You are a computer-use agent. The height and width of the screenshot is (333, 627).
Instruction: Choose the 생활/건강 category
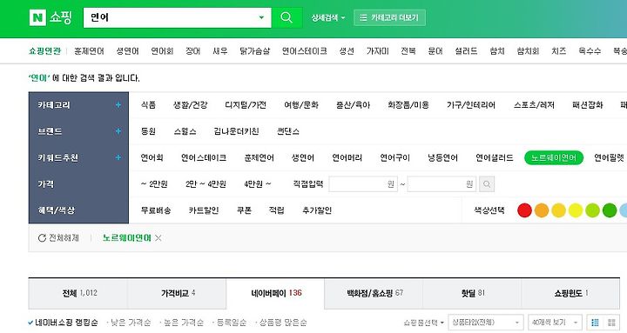[191, 105]
